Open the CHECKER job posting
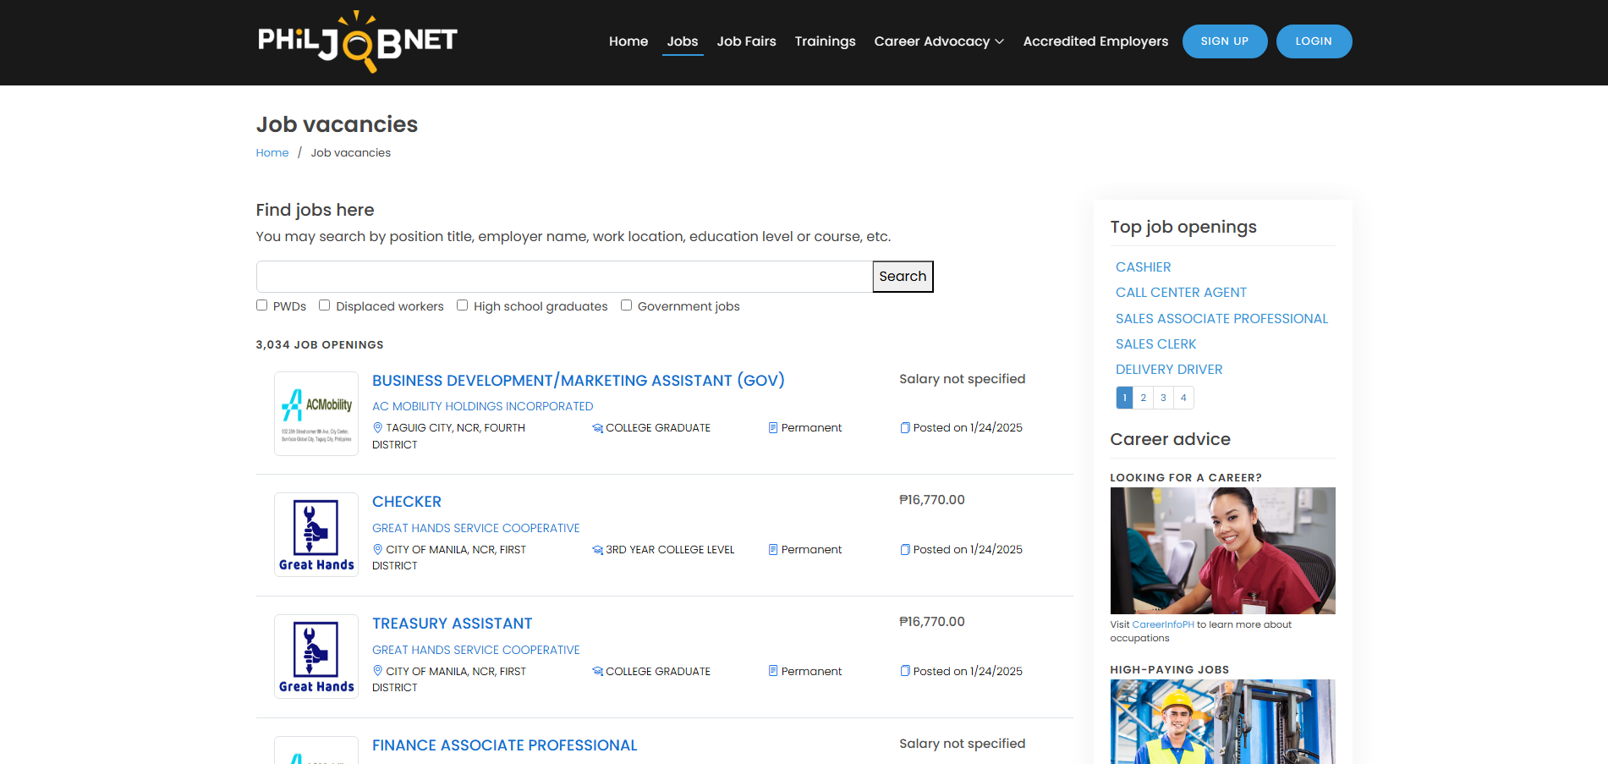1608x764 pixels. (x=407, y=502)
